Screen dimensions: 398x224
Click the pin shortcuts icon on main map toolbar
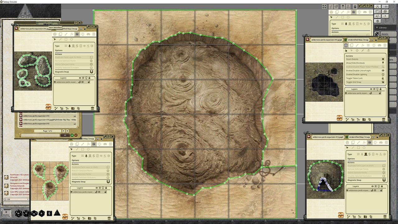click(343, 7)
